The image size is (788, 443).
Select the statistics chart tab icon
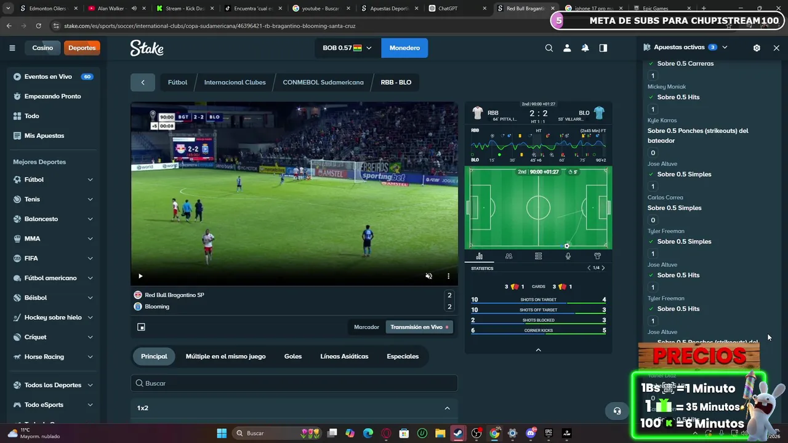tap(480, 256)
